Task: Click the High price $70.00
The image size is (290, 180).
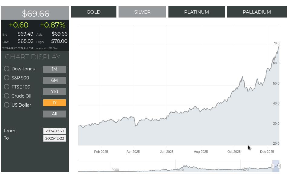Action: 59,41
